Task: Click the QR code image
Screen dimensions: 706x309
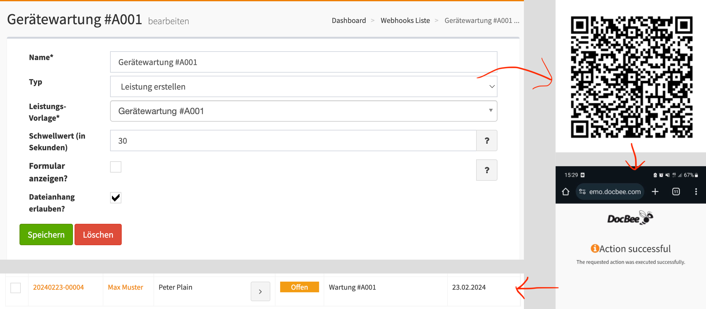Action: coord(631,77)
